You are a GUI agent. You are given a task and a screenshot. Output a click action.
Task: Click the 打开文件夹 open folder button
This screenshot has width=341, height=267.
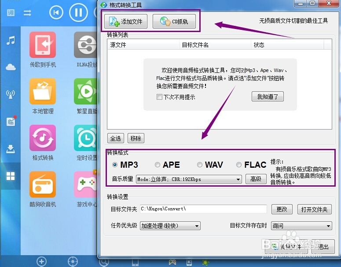[315, 209]
